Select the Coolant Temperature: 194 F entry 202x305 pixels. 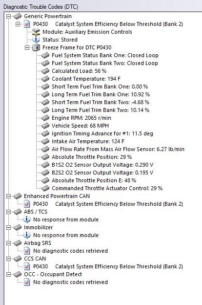[x=86, y=79]
